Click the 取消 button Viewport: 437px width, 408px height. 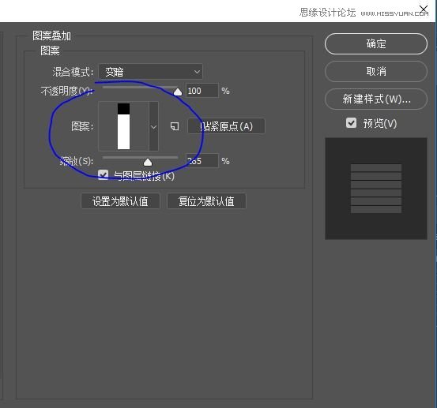click(376, 71)
